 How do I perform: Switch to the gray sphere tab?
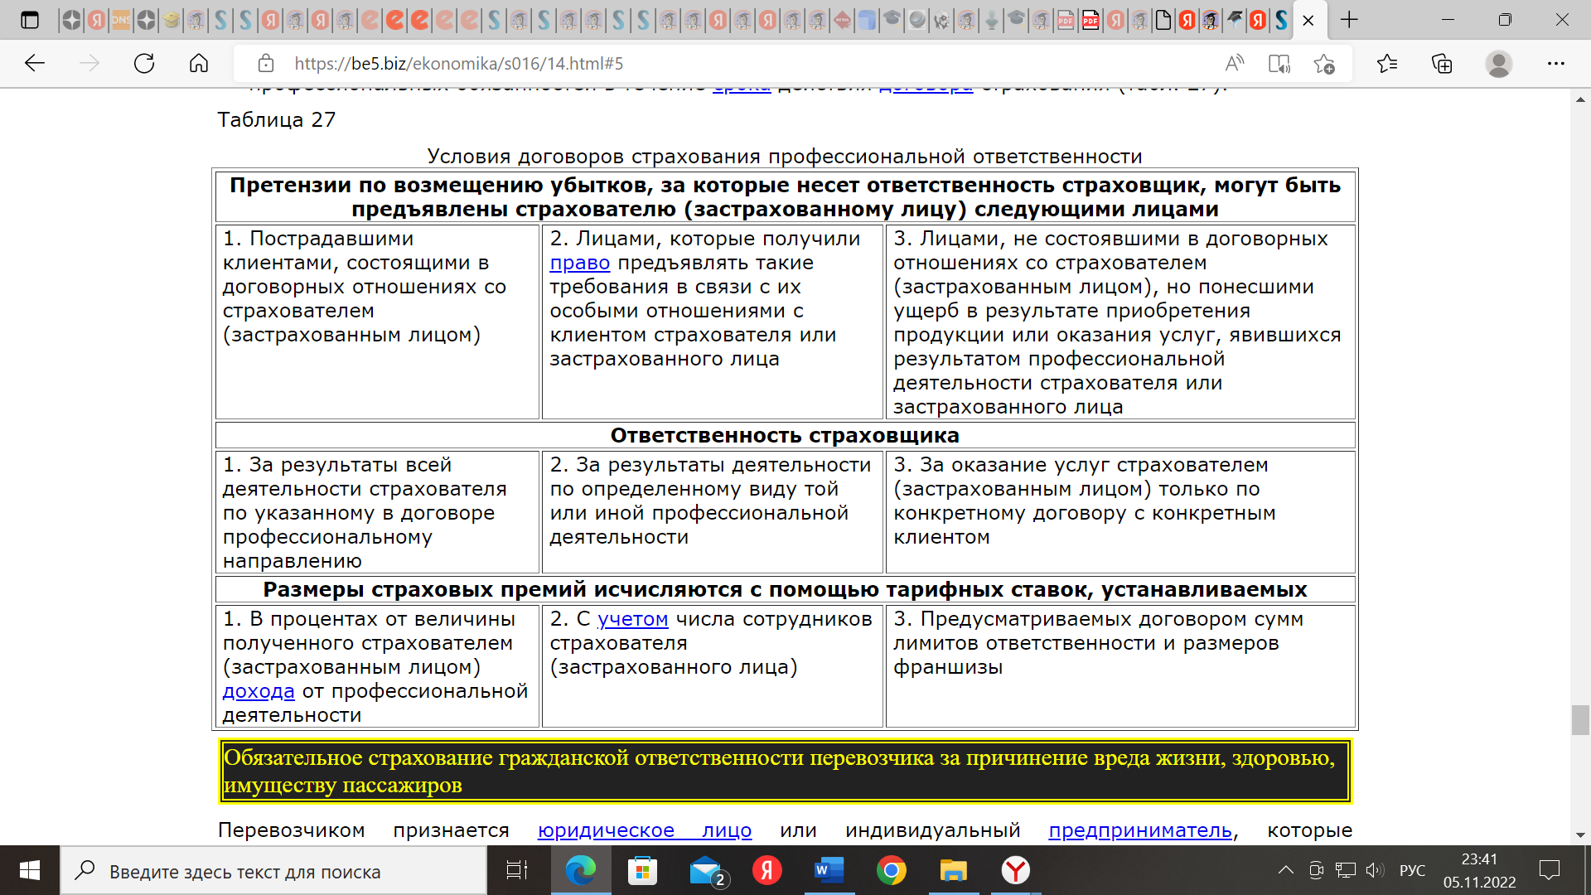[916, 20]
